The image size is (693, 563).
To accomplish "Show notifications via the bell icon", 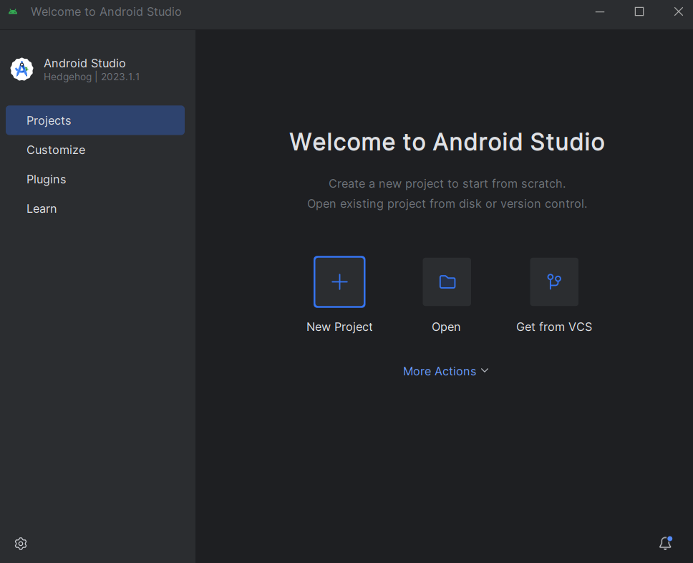I will pos(666,543).
